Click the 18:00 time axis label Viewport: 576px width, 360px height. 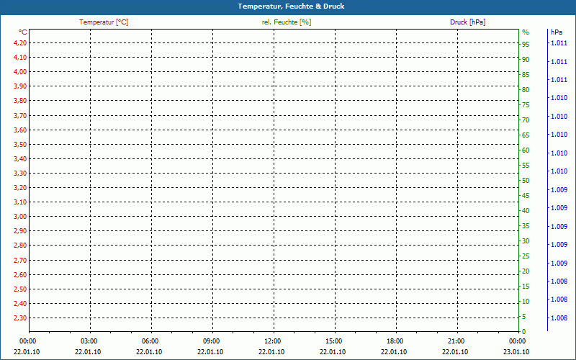click(x=395, y=341)
